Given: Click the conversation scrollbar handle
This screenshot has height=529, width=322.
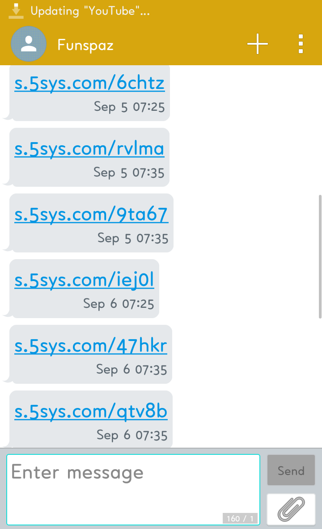Looking at the screenshot, I should [x=320, y=256].
